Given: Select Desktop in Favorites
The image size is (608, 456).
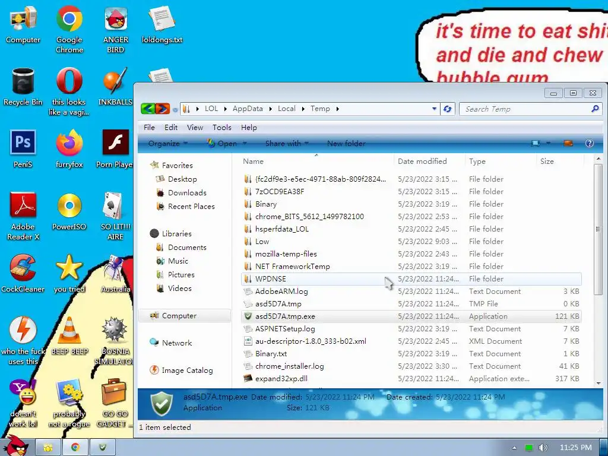Looking at the screenshot, I should tap(182, 179).
